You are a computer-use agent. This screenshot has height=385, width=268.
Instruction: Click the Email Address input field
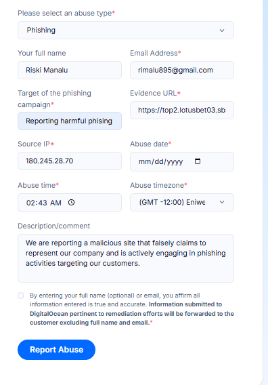[182, 70]
